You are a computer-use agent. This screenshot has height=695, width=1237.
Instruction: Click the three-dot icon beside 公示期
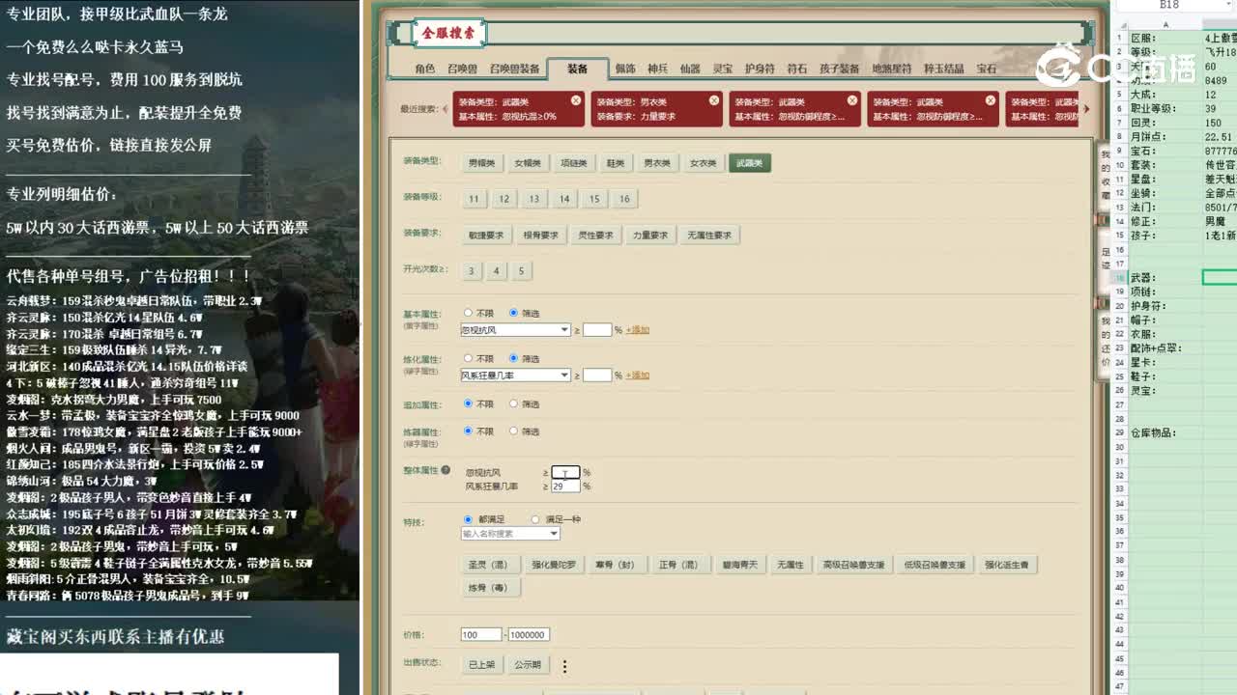(x=564, y=664)
